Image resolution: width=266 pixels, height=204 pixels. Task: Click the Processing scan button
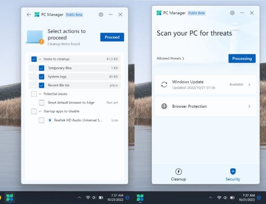pyautogui.click(x=242, y=58)
